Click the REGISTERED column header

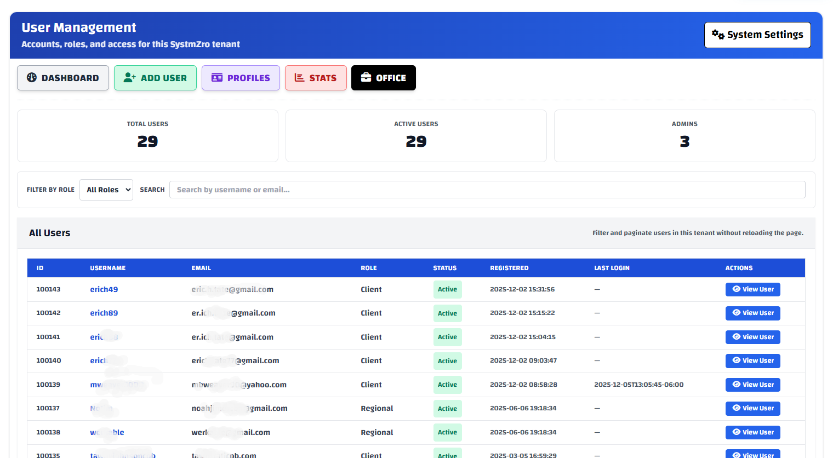[509, 268]
